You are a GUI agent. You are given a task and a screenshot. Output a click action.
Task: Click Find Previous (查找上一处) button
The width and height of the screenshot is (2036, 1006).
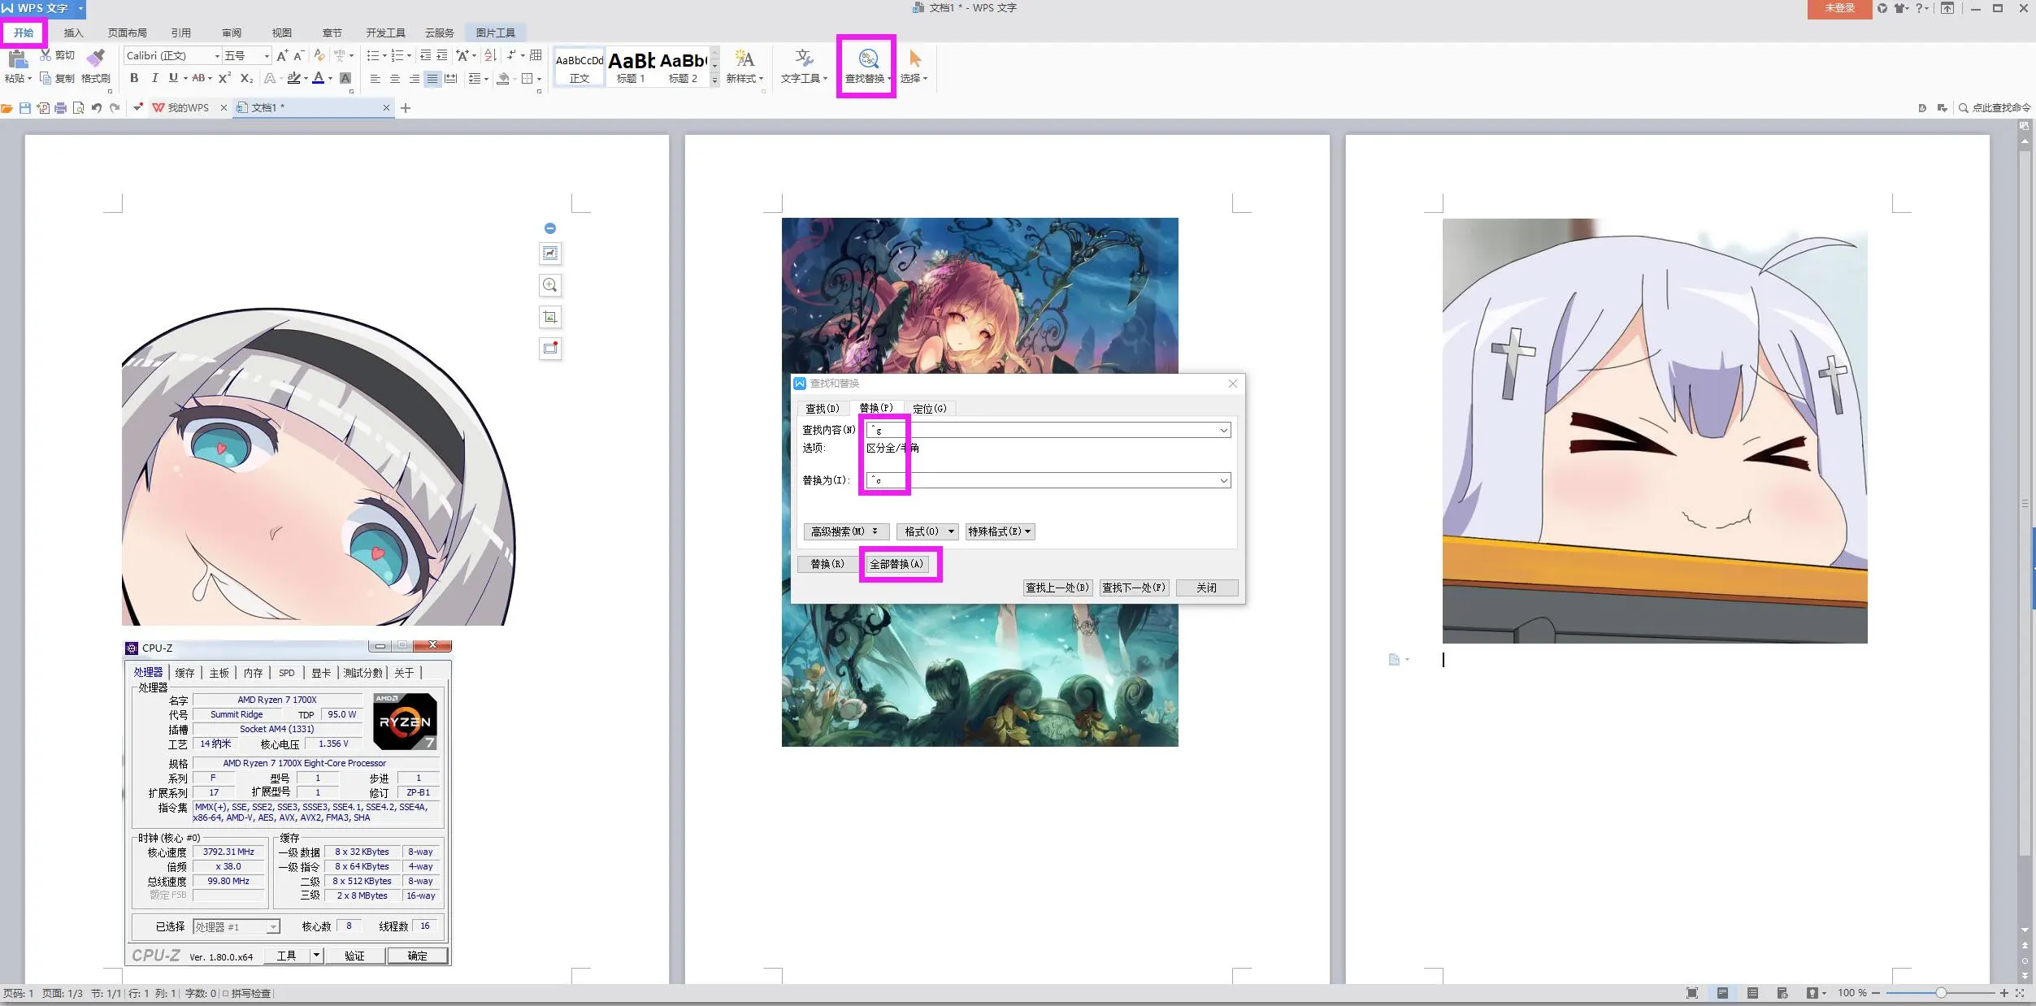coord(1057,588)
